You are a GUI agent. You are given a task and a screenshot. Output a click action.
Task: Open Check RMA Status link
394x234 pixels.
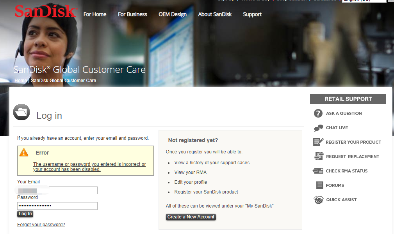[x=346, y=171]
